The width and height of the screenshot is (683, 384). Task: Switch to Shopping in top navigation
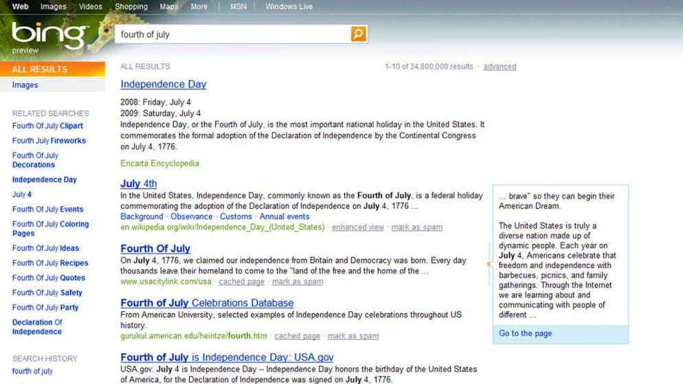click(x=131, y=6)
